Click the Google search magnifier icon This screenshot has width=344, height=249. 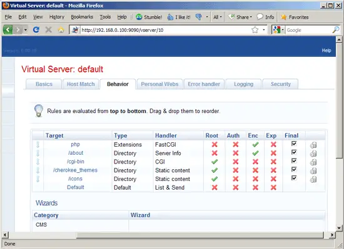pos(336,30)
